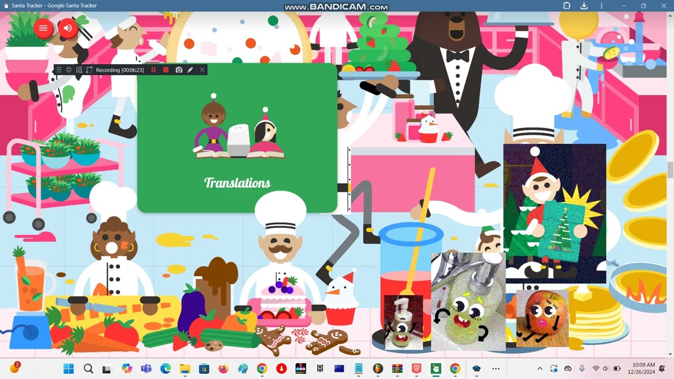Image resolution: width=674 pixels, height=379 pixels.
Task: Mute the sound with the red speaker button
Action: click(x=67, y=28)
